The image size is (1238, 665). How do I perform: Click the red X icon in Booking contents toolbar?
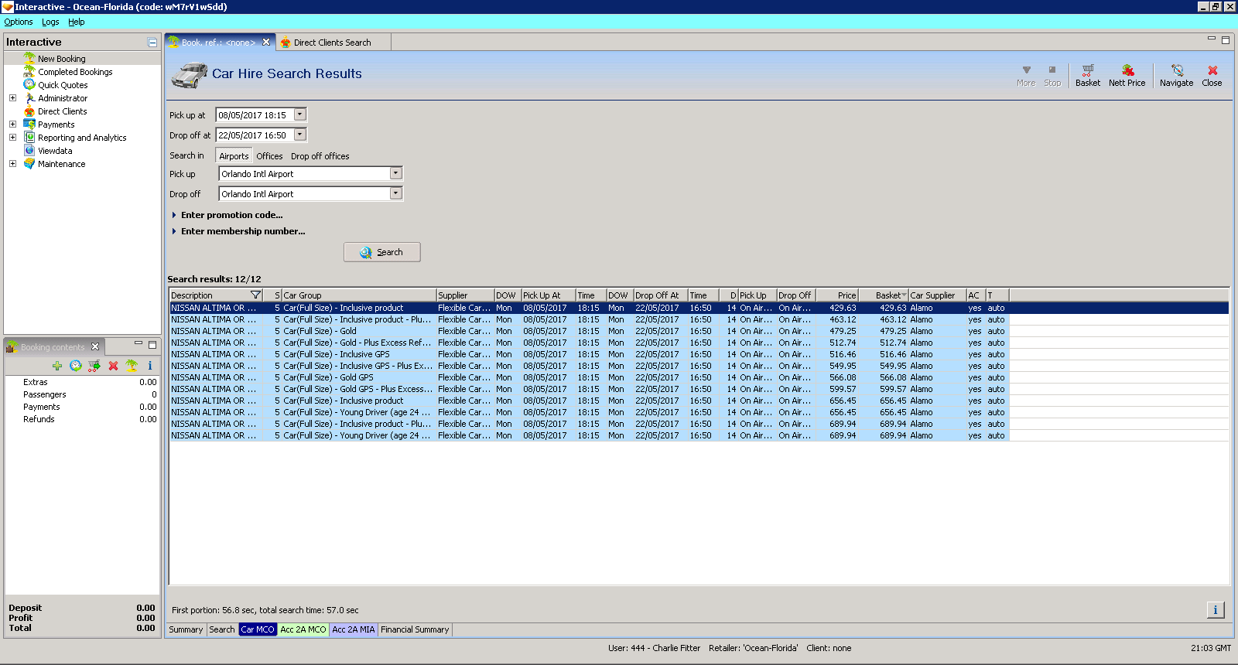[x=113, y=366]
